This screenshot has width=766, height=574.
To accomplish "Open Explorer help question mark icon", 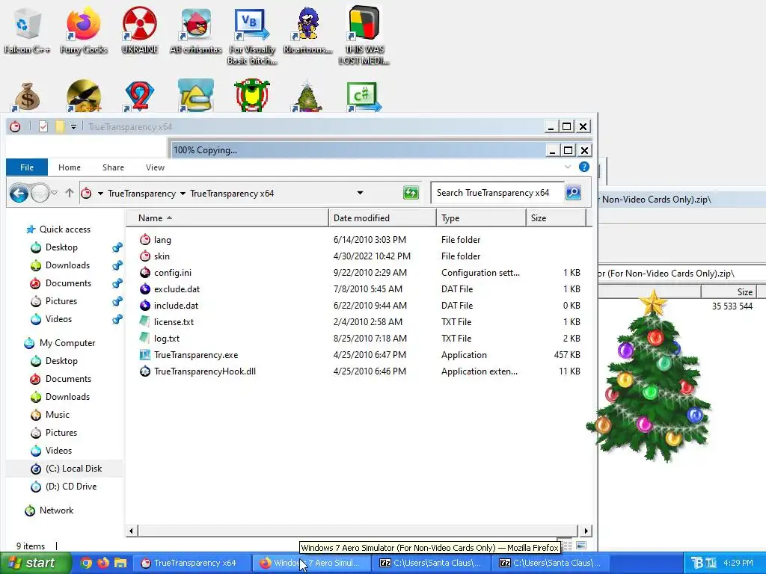I will [x=583, y=167].
